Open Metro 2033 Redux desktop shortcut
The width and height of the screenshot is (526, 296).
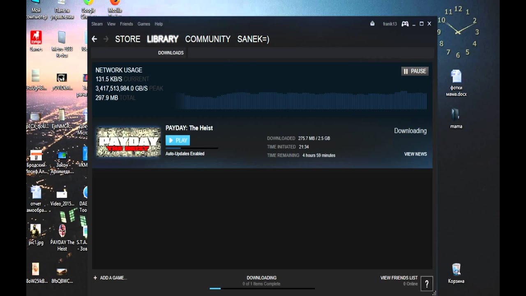[x=62, y=44]
